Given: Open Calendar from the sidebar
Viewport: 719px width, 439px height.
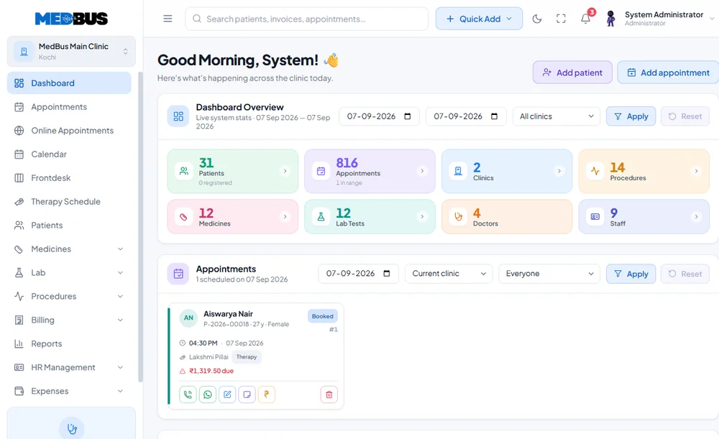Looking at the screenshot, I should 69,154.
